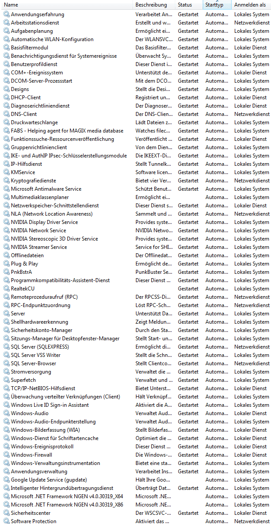Image resolution: width=271 pixels, height=524 pixels.
Task: Select the Druckwarteschlange gear icon
Action: (7, 122)
